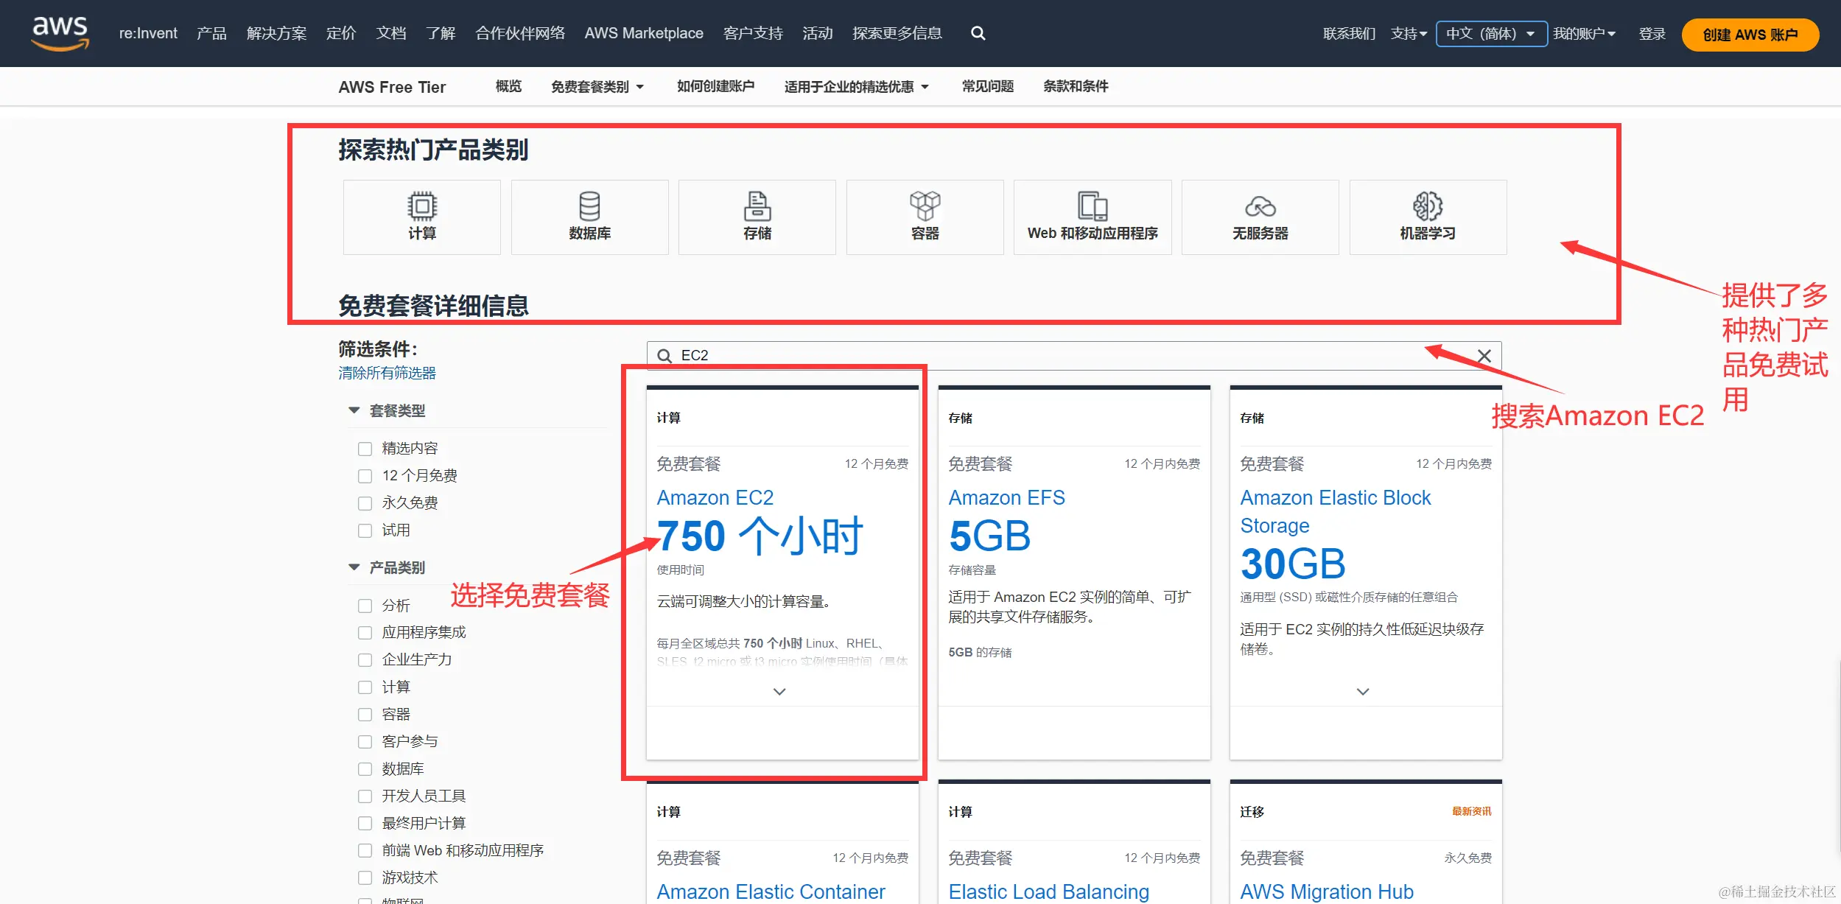Screen dimensions: 1841x904
Task: Open the 探索更多信息 menu
Action: [x=897, y=33]
